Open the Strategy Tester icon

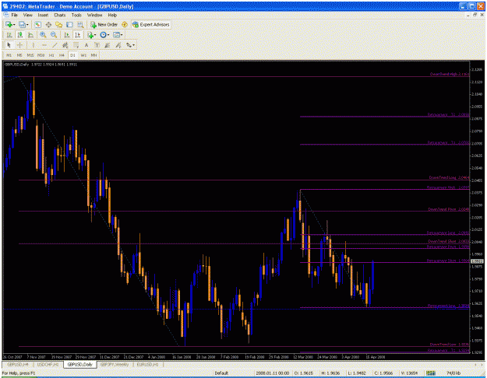coord(80,24)
